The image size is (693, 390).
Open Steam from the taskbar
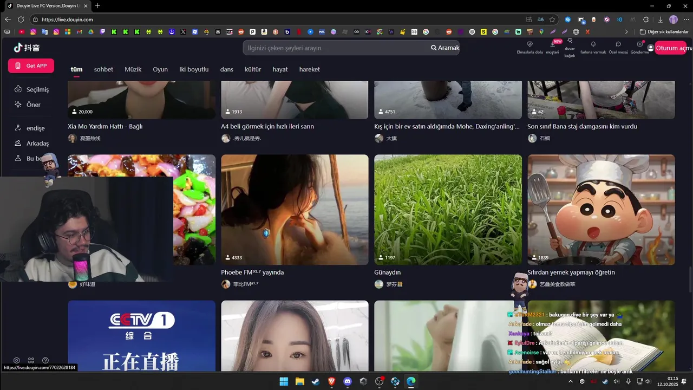click(315, 381)
